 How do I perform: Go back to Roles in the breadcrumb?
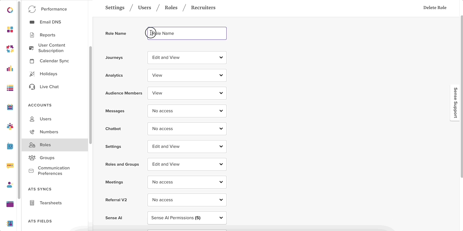point(171,7)
